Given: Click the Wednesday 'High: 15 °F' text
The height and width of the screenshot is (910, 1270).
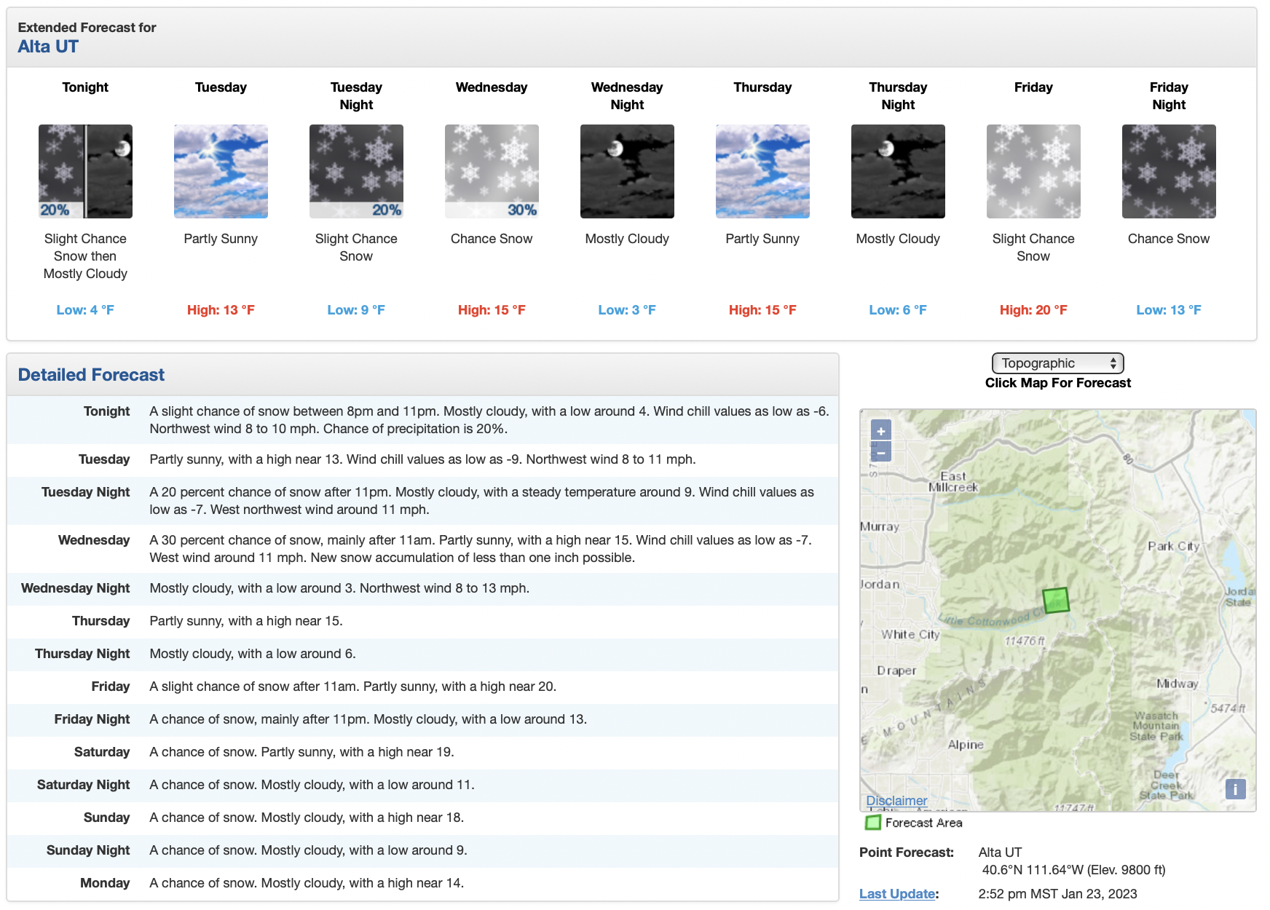Looking at the screenshot, I should (x=492, y=310).
